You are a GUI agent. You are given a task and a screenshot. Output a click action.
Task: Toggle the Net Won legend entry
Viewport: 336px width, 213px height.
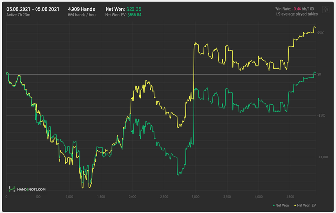[281, 205]
